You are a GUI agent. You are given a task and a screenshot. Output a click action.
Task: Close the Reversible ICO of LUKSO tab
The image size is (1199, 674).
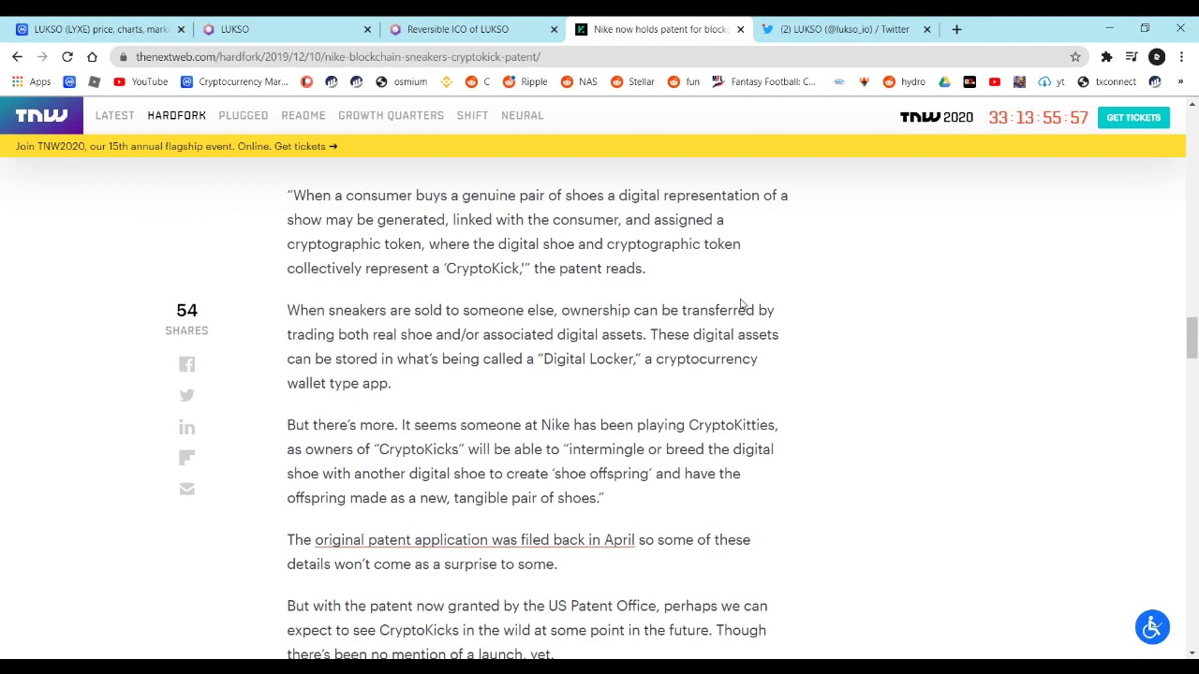coord(554,29)
